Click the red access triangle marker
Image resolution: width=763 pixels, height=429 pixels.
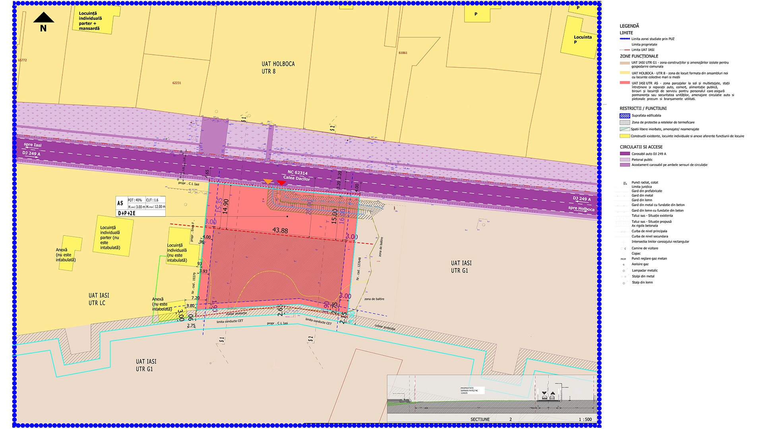pyautogui.click(x=281, y=183)
